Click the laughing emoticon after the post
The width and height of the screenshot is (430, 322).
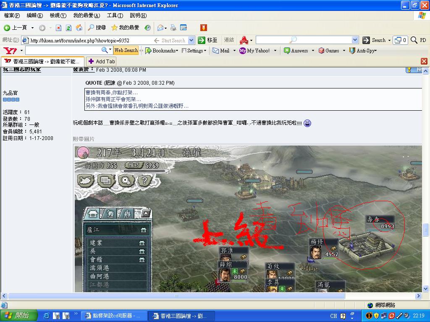[x=307, y=123]
